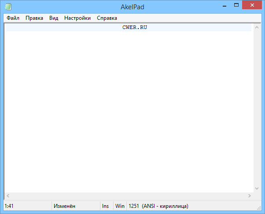Image resolution: width=265 pixels, height=214 pixels.
Task: Open the Вид menu
Action: pos(54,18)
